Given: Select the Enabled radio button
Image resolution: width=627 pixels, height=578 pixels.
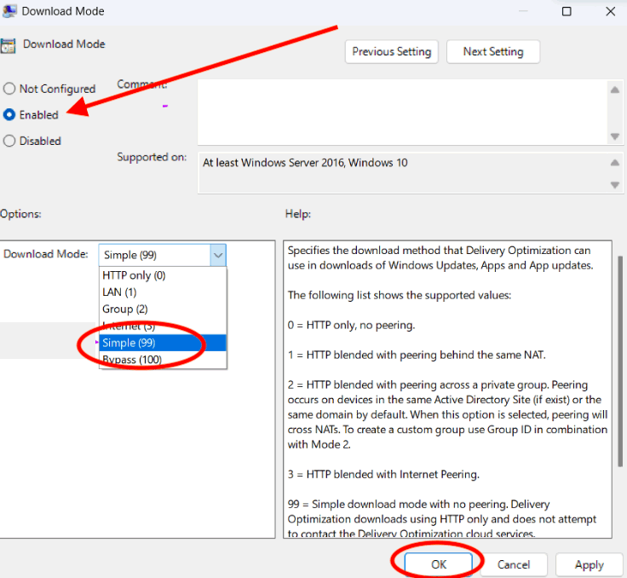Looking at the screenshot, I should [9, 114].
